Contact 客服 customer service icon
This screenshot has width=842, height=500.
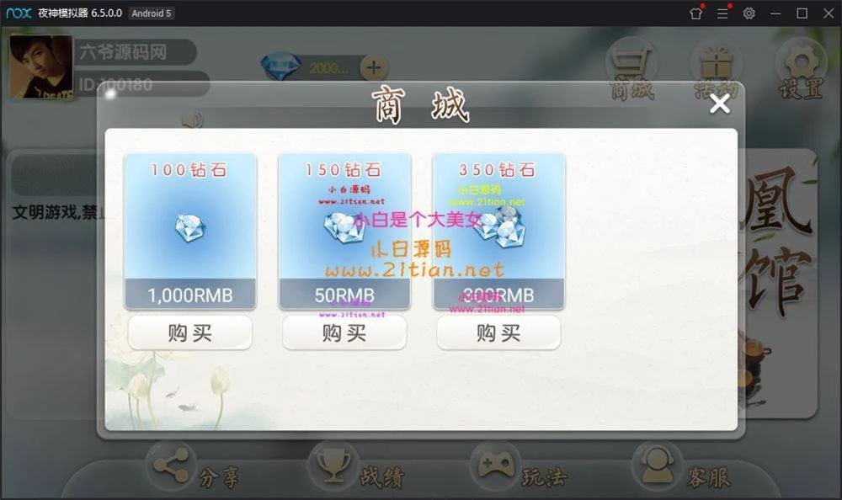[656, 465]
